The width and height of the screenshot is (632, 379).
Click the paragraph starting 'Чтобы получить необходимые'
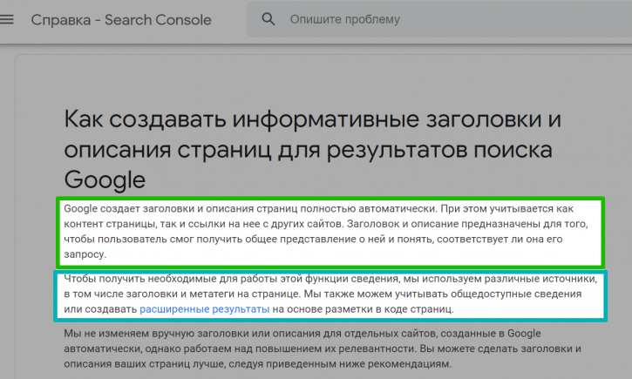point(330,294)
